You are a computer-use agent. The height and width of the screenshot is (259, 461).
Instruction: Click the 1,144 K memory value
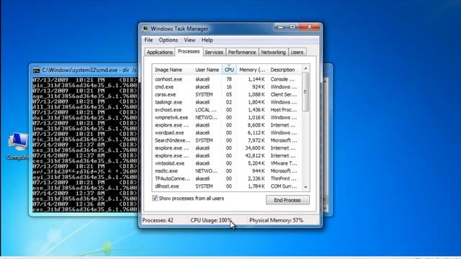(256, 79)
